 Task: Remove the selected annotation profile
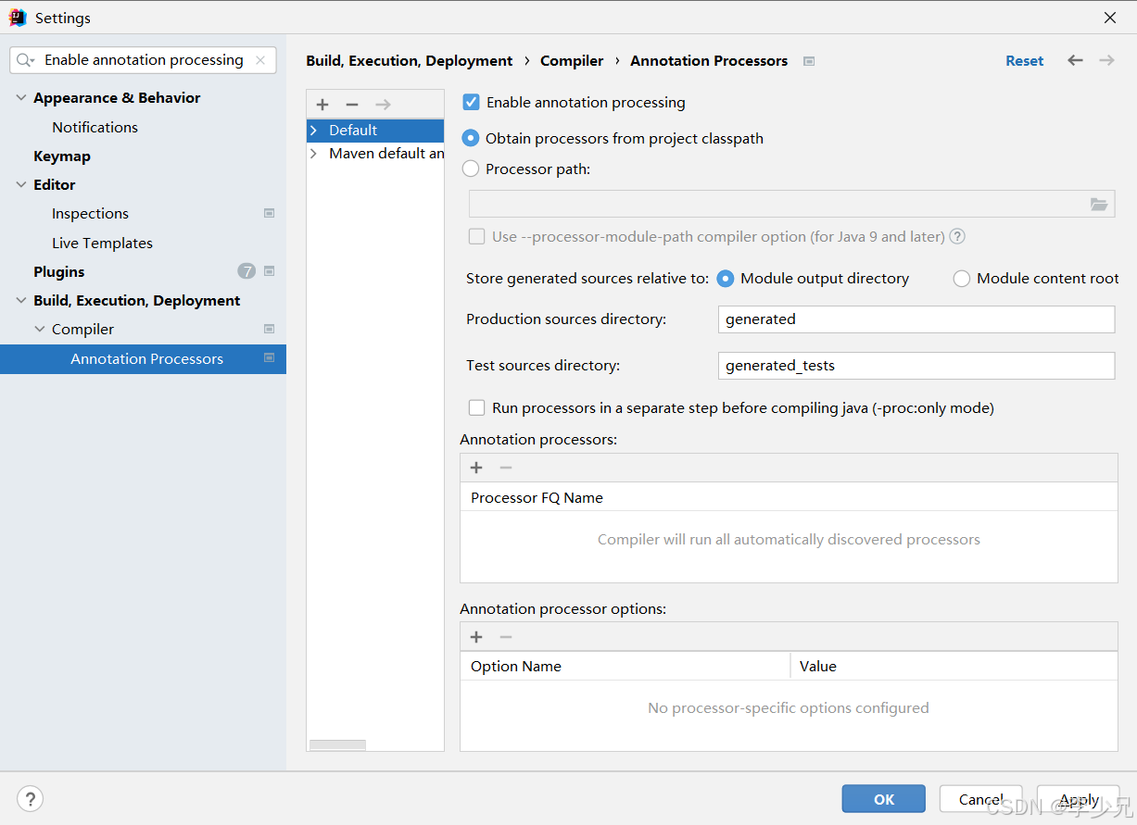coord(352,105)
